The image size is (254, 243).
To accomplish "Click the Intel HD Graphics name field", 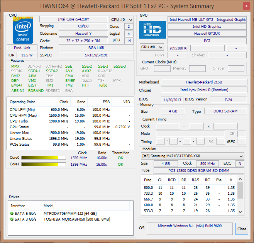I will click(207, 27).
